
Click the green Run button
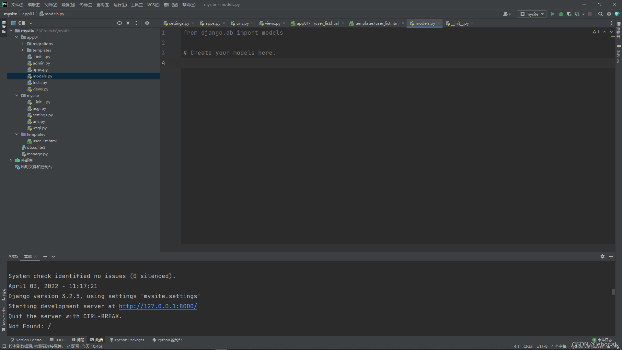553,14
